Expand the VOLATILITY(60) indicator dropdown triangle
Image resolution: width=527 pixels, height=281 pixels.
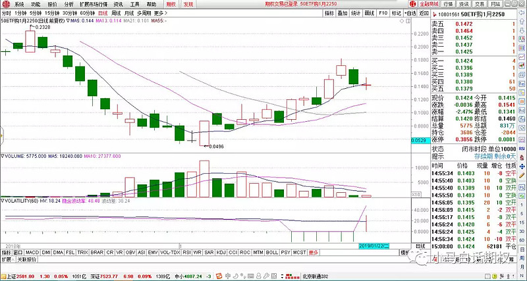click(x=3, y=201)
